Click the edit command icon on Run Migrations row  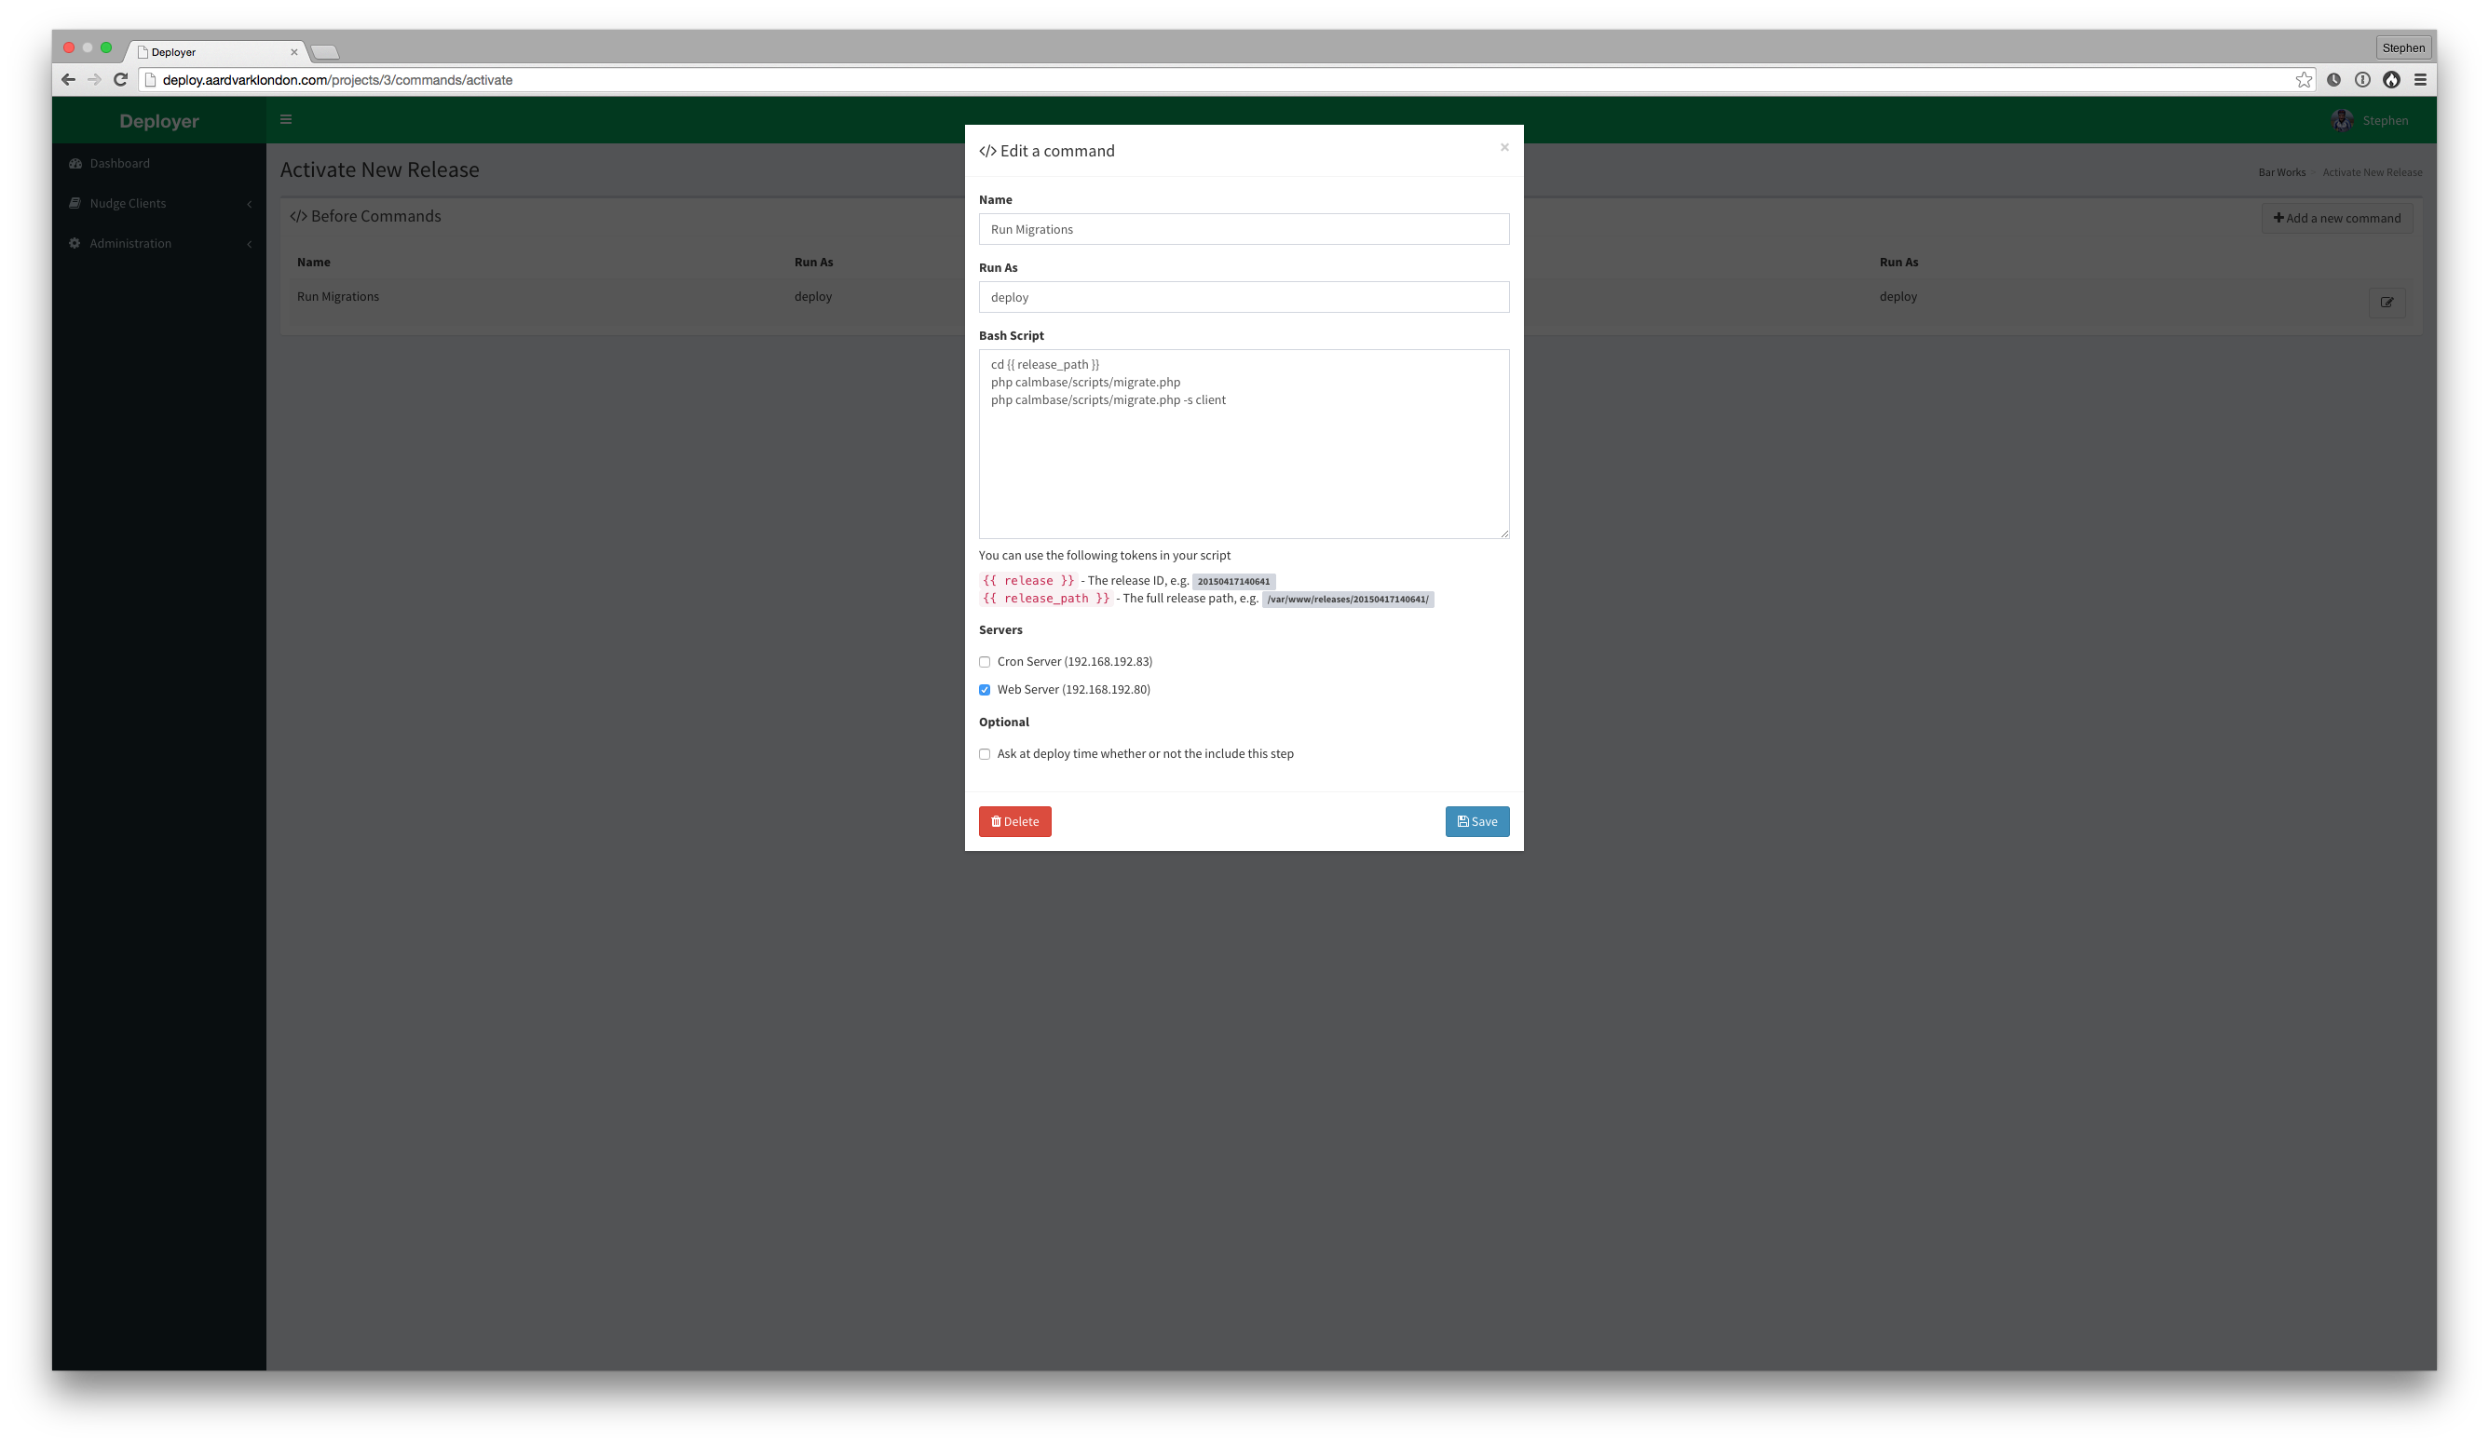[2387, 303]
